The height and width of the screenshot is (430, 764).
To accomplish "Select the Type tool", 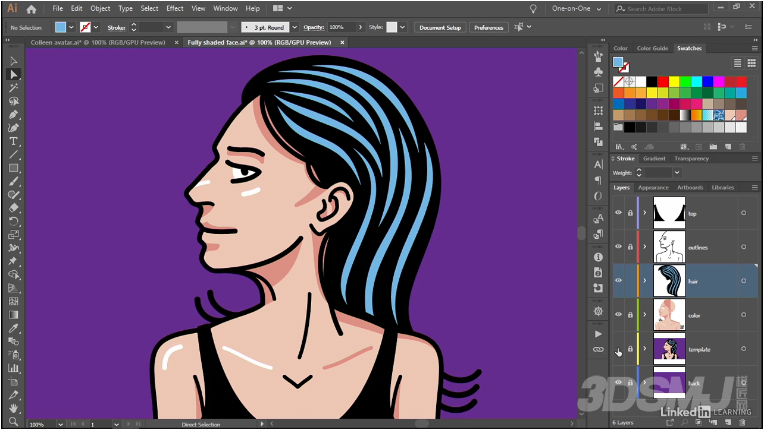I will tap(13, 141).
